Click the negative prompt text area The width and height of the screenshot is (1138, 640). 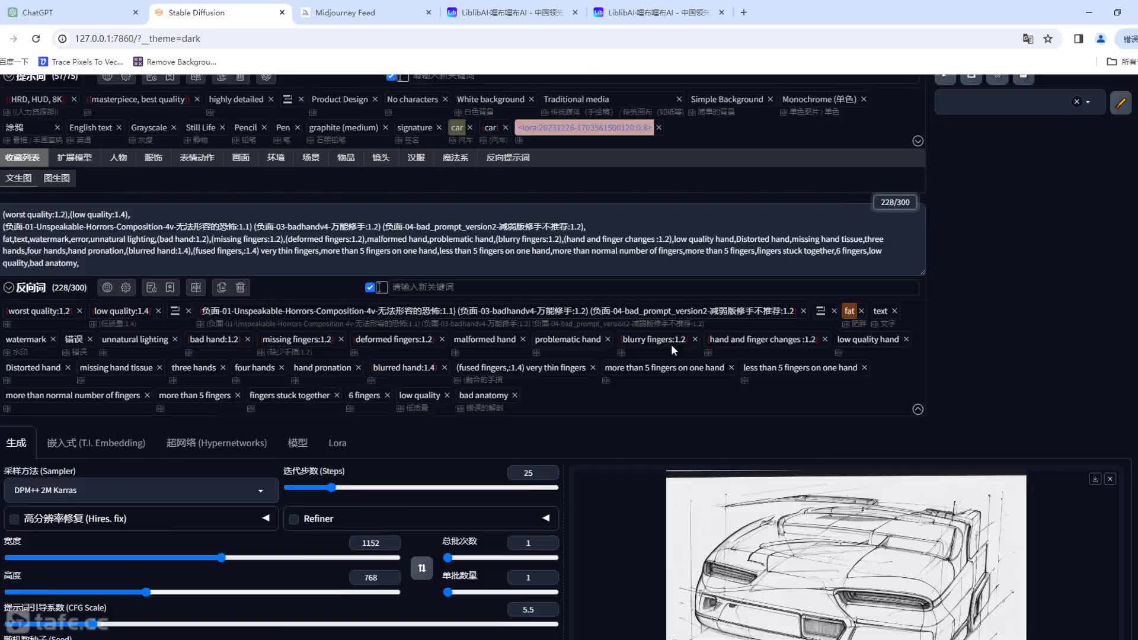(x=461, y=239)
